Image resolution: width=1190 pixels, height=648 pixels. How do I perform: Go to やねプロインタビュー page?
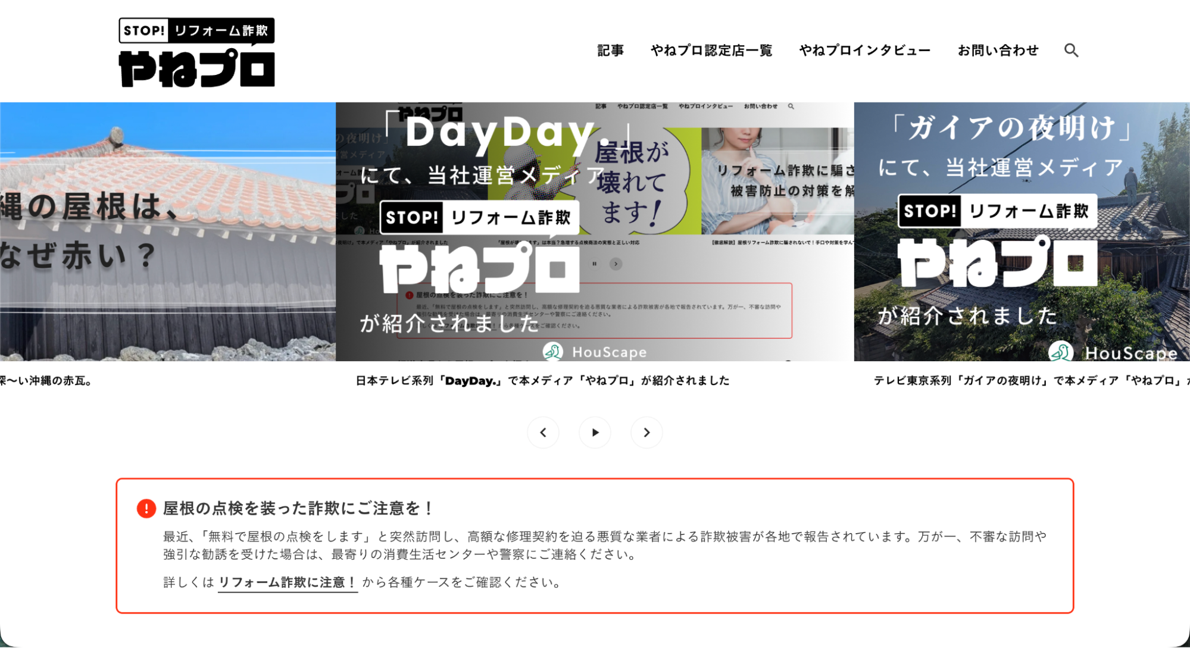click(x=864, y=51)
